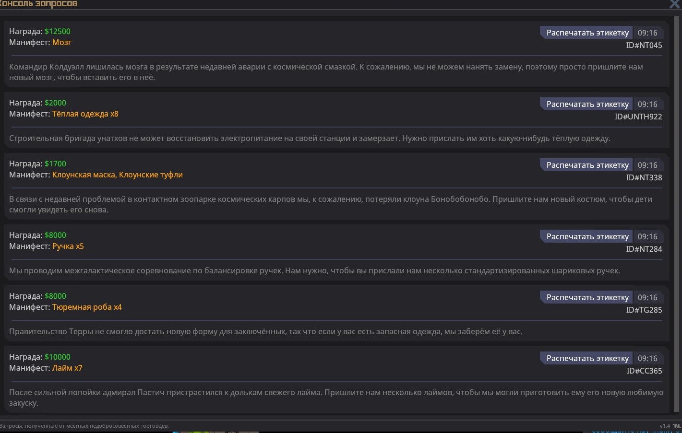Print label for Ручка x5 request

coord(587,236)
